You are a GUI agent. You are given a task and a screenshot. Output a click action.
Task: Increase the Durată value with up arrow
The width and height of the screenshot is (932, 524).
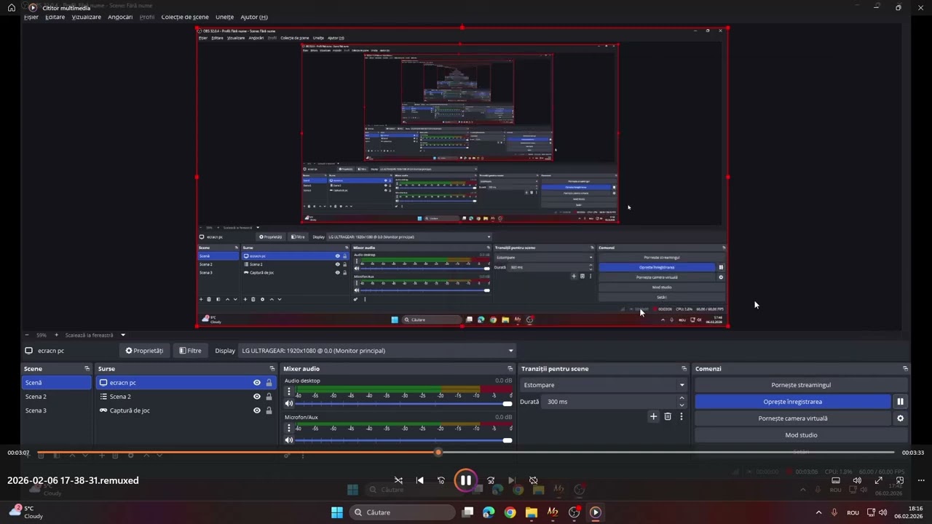pyautogui.click(x=682, y=398)
